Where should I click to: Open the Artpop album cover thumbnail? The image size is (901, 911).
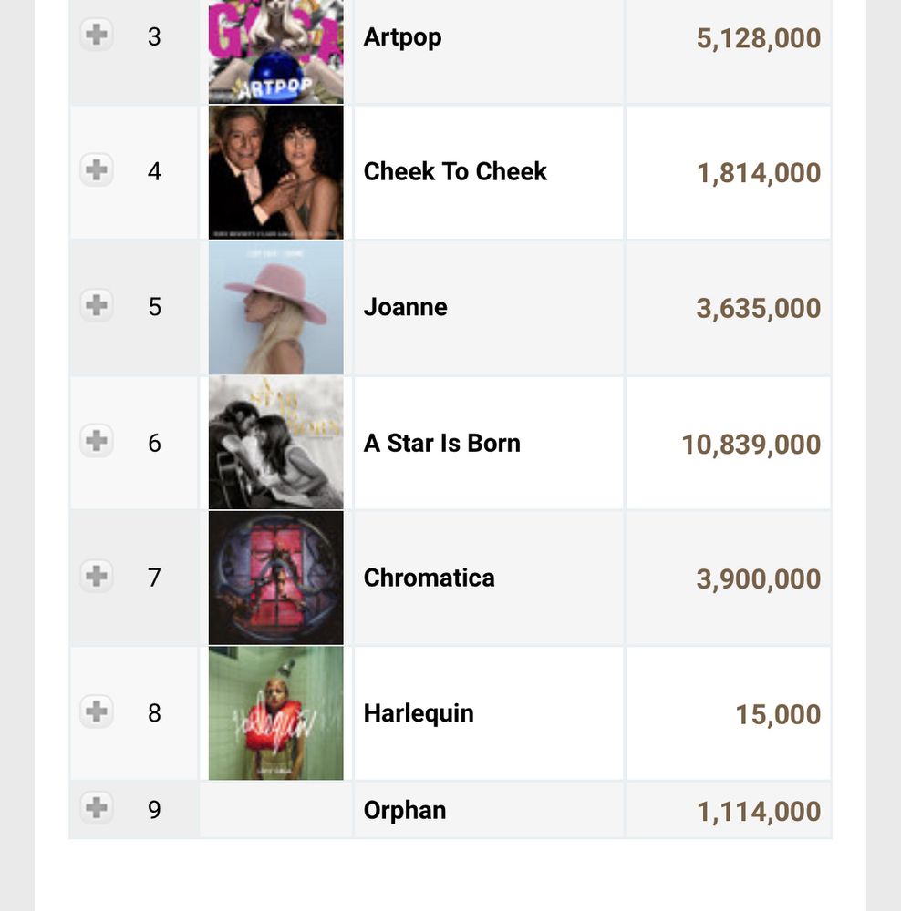point(275,50)
